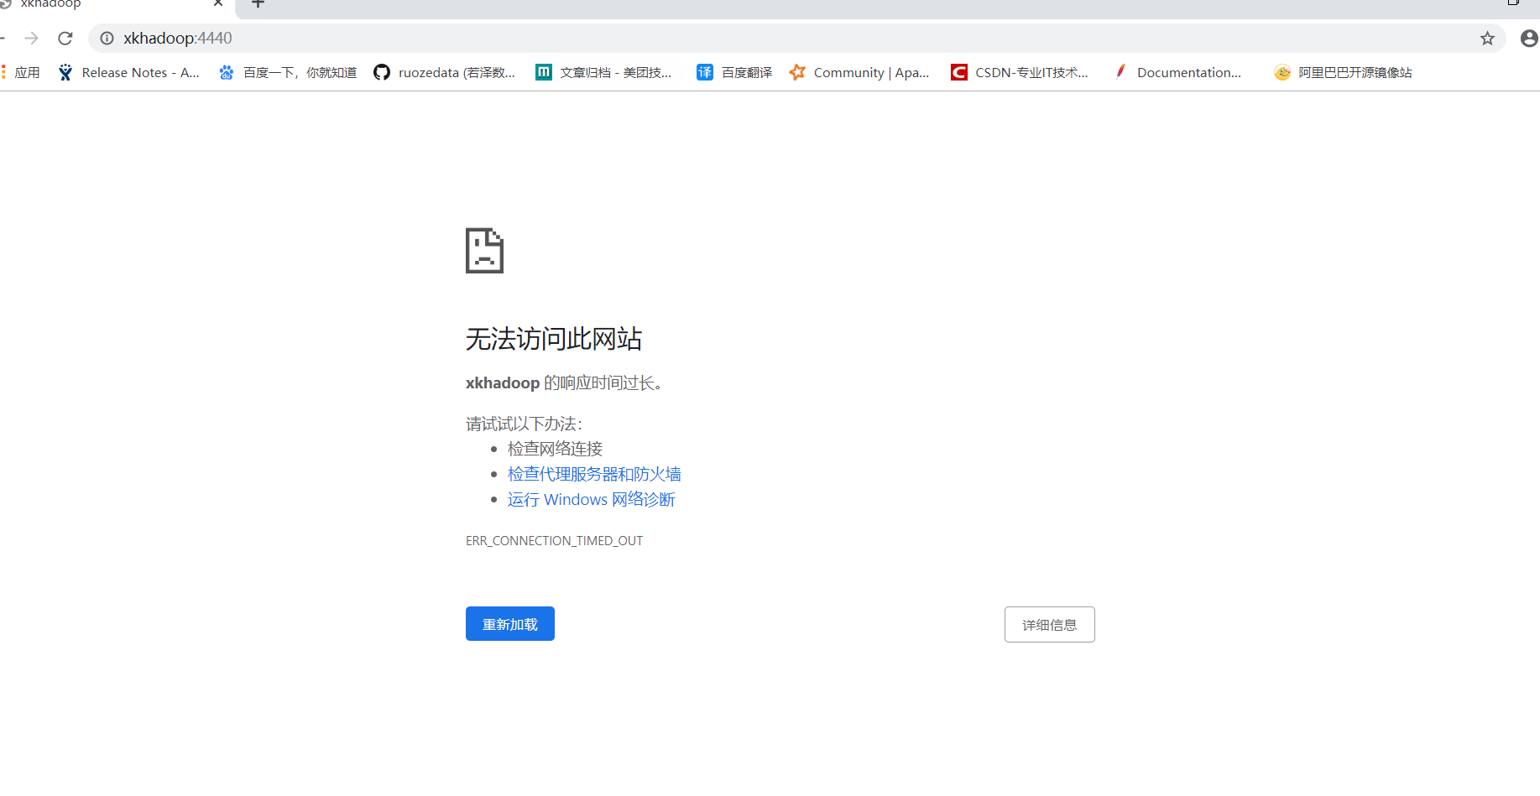
Task: Reload the page using the refresh icon
Action: pos(65,38)
